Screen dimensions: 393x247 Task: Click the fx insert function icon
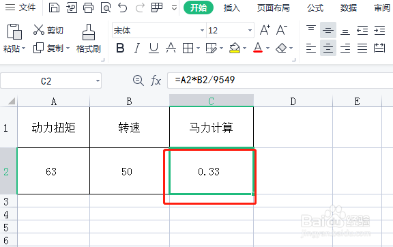click(x=156, y=81)
